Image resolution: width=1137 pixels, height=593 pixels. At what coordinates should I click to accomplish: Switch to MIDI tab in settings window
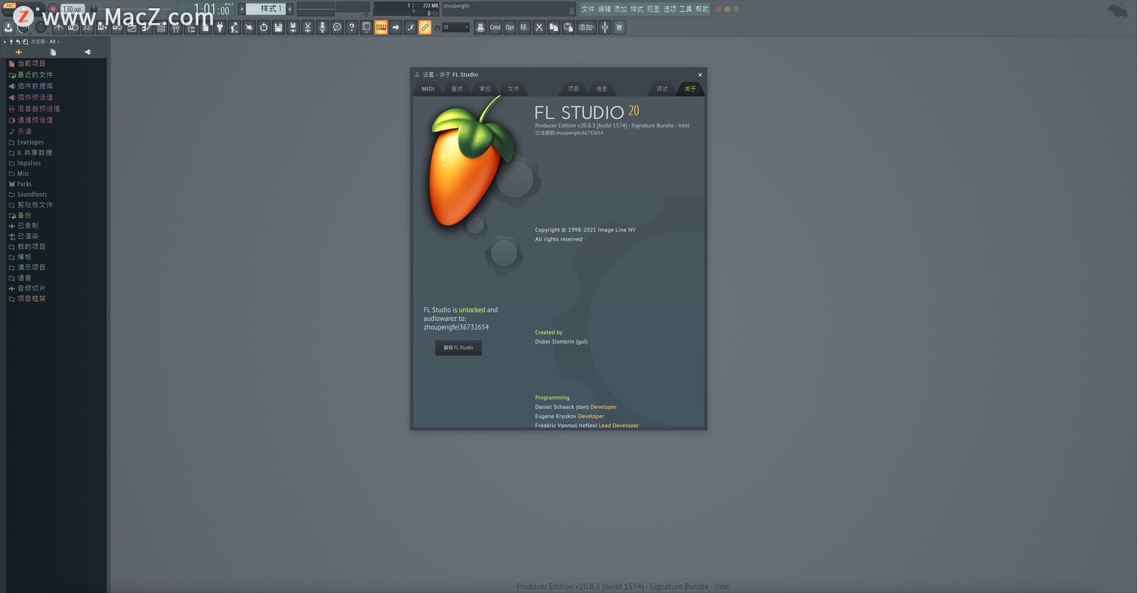point(428,89)
